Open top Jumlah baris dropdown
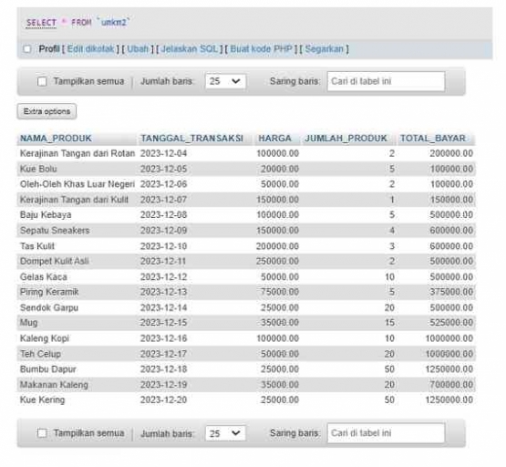This screenshot has width=506, height=467. click(x=225, y=81)
